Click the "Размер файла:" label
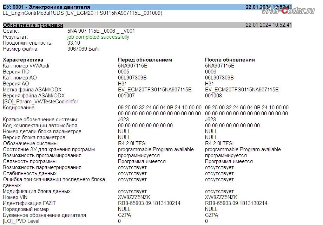The height and width of the screenshot is (225, 323). click(21, 49)
